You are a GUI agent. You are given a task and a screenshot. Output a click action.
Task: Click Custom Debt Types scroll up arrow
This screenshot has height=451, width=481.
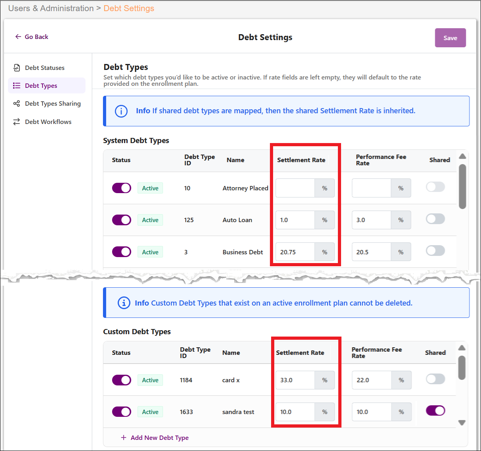click(462, 348)
